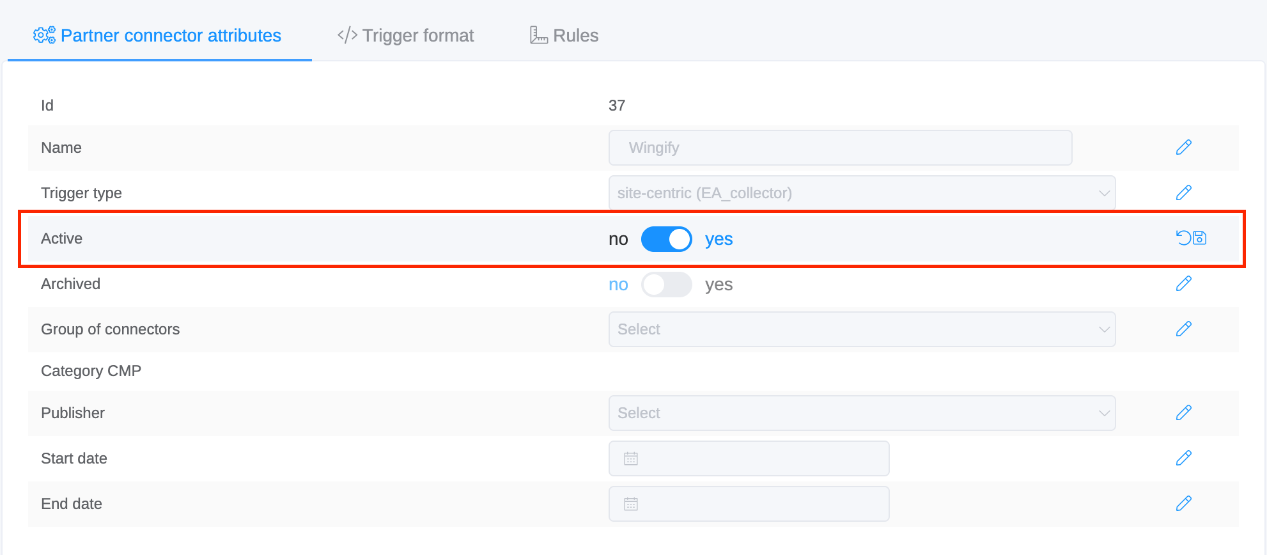Open the Rules tab
This screenshot has width=1267, height=555.
pos(564,36)
